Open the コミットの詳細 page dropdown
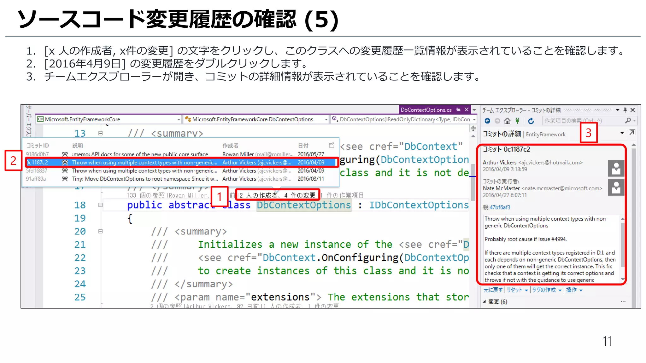 pyautogui.click(x=622, y=133)
